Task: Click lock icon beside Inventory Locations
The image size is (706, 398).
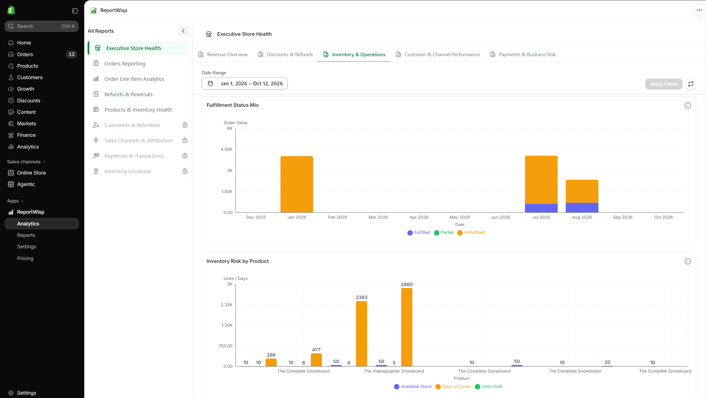Action: click(x=185, y=171)
